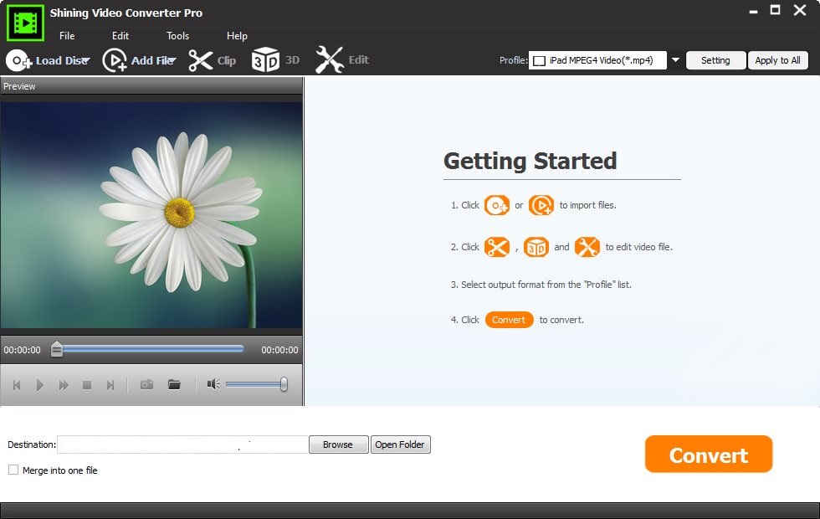820x519 pixels.
Task: Fast forward the preview
Action: tap(64, 385)
